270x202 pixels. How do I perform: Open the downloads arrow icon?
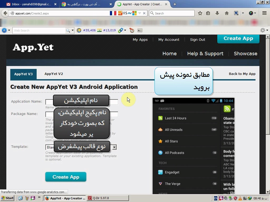point(217,13)
